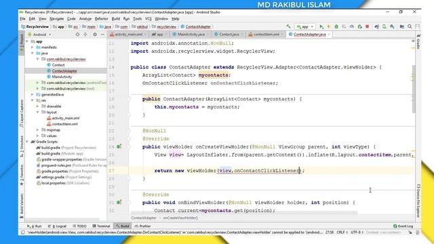
Task: Open the Profile app gauge icon
Action: point(352,26)
